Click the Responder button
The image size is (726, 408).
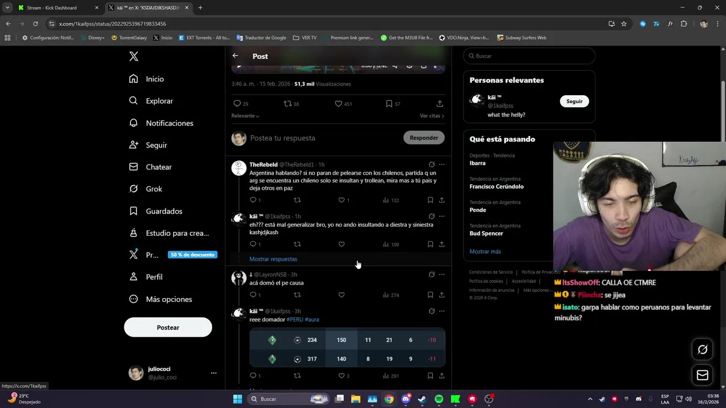coord(424,138)
